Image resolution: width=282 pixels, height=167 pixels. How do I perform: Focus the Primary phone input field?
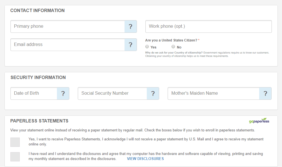coord(68,27)
